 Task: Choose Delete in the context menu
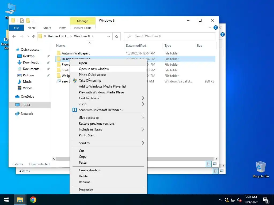pyautogui.click(x=108, y=176)
